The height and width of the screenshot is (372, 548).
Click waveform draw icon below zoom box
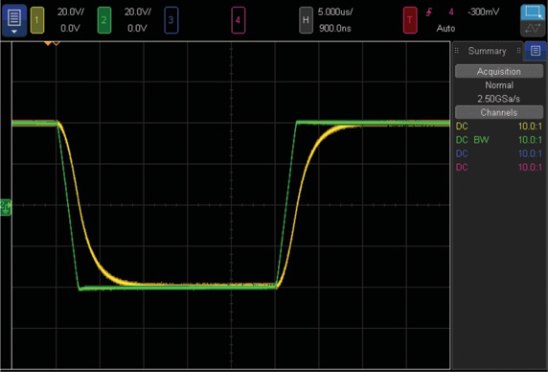point(533,29)
